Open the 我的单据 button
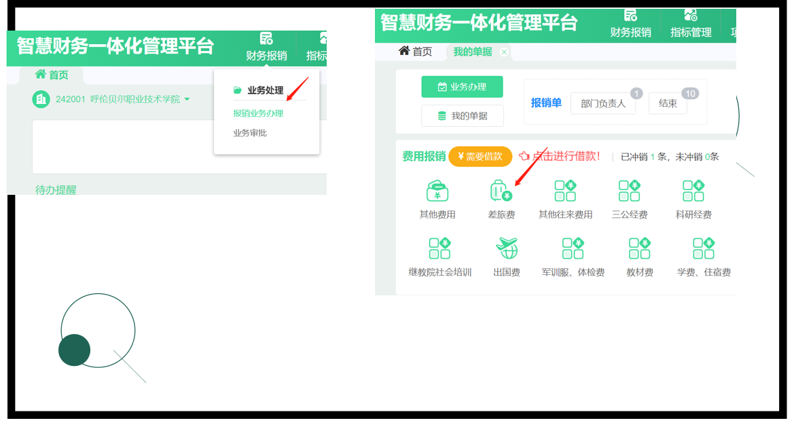This screenshot has width=794, height=427. [462, 115]
